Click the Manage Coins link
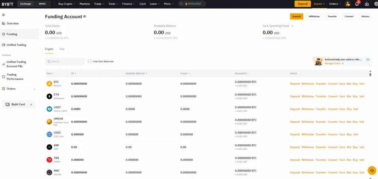 [334, 64]
